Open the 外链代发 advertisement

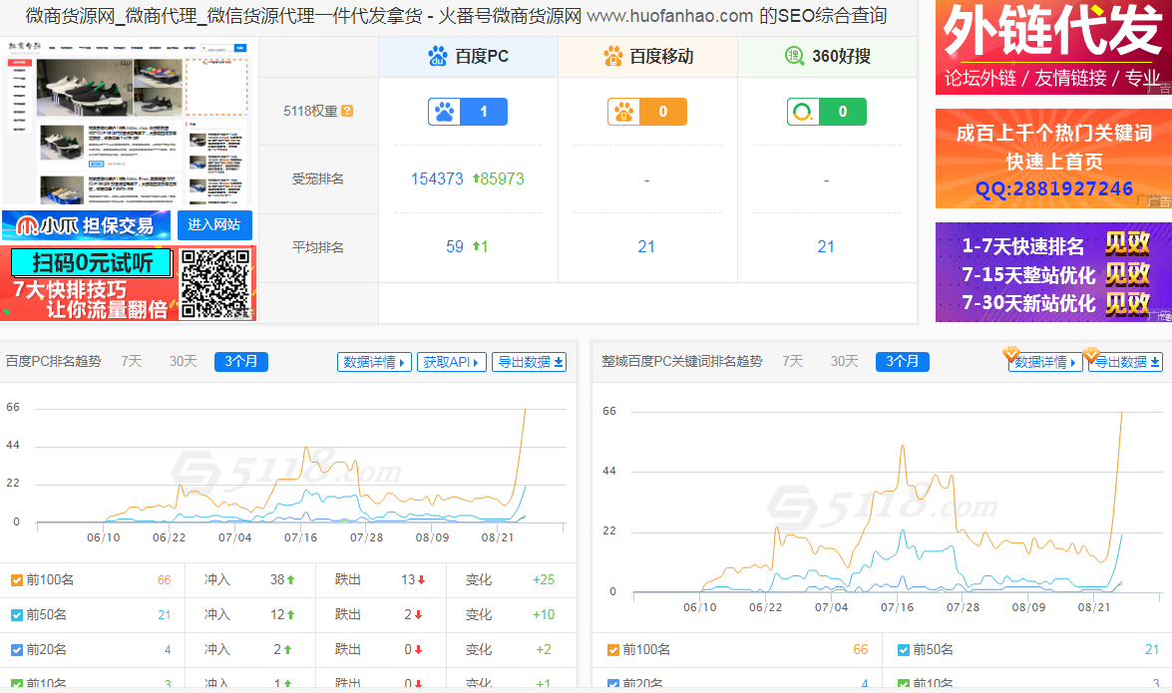point(1053,47)
